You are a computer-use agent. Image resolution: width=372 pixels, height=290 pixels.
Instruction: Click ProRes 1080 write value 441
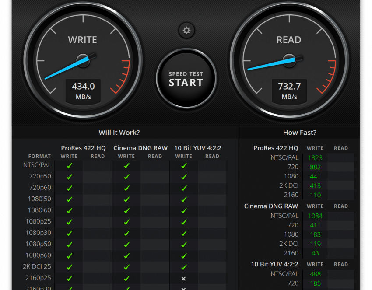tap(315, 176)
